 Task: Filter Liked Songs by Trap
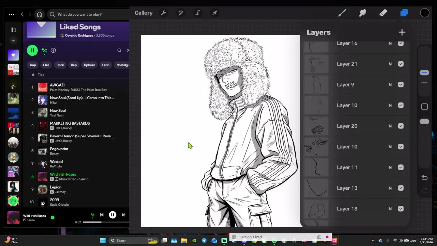click(32, 65)
